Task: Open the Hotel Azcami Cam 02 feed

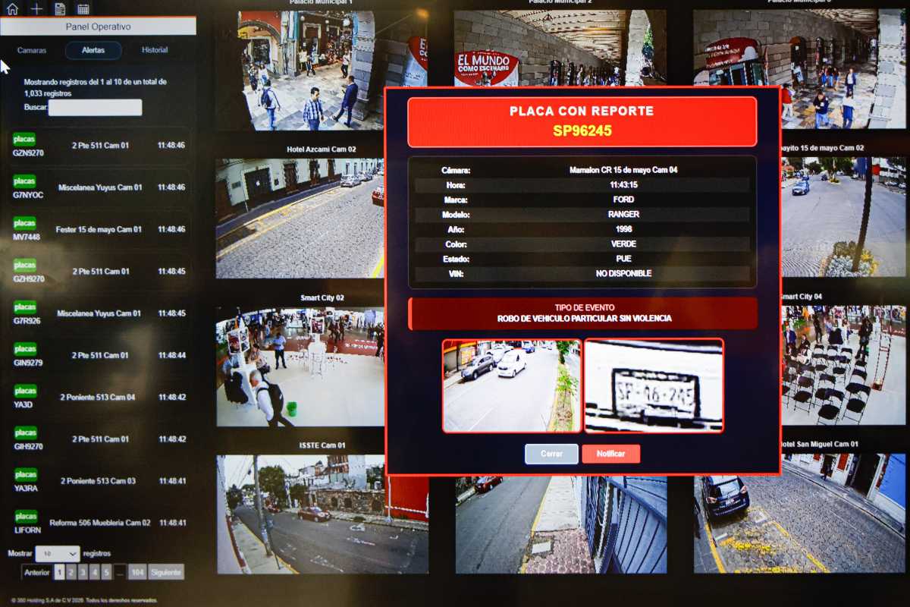Action: pos(300,218)
